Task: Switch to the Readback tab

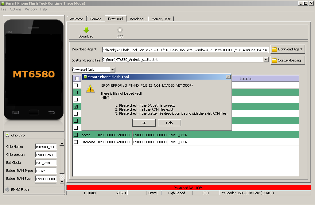Action: (x=137, y=19)
